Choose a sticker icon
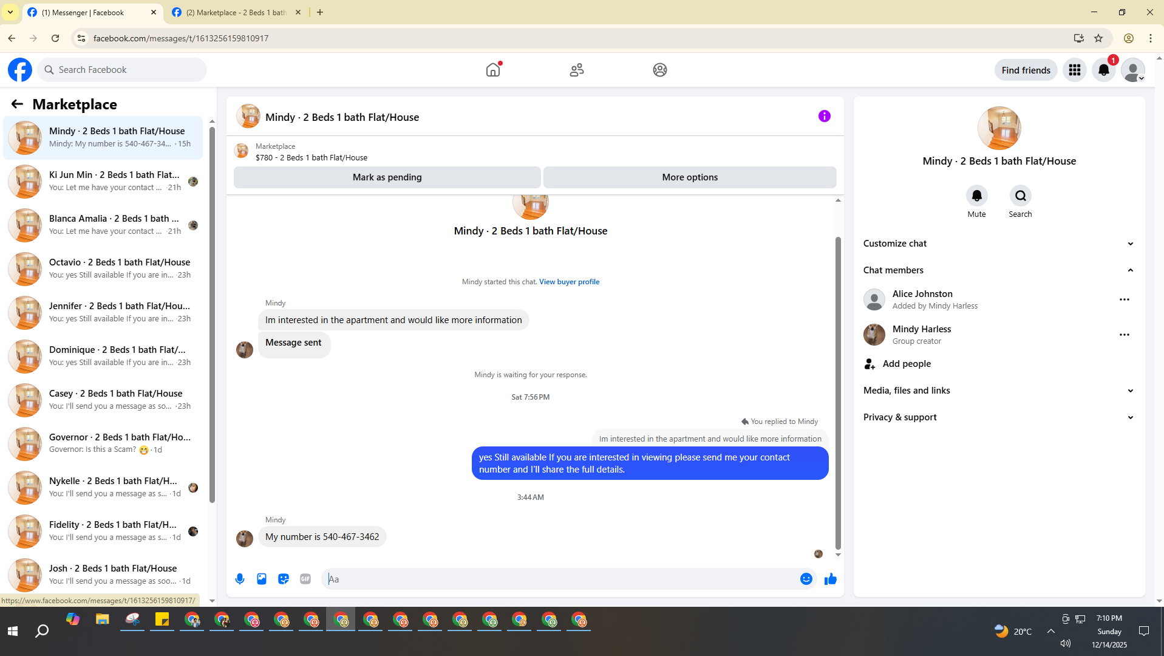1164x656 pixels. tap(284, 579)
